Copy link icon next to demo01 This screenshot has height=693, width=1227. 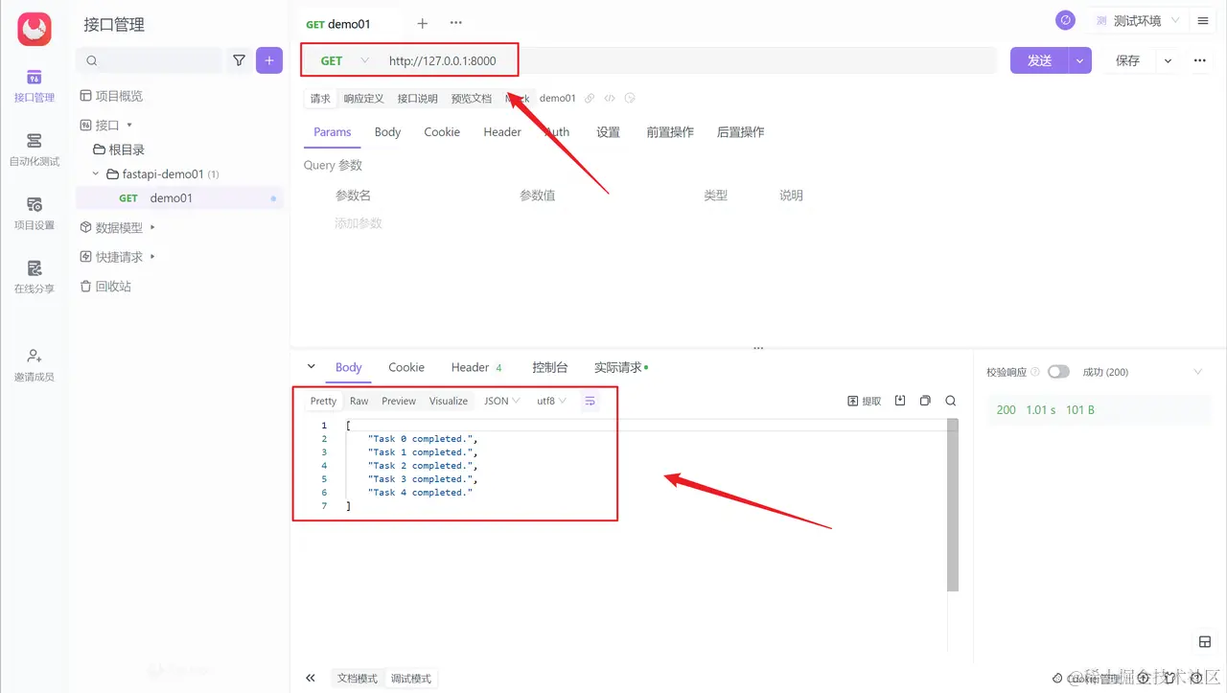(590, 98)
